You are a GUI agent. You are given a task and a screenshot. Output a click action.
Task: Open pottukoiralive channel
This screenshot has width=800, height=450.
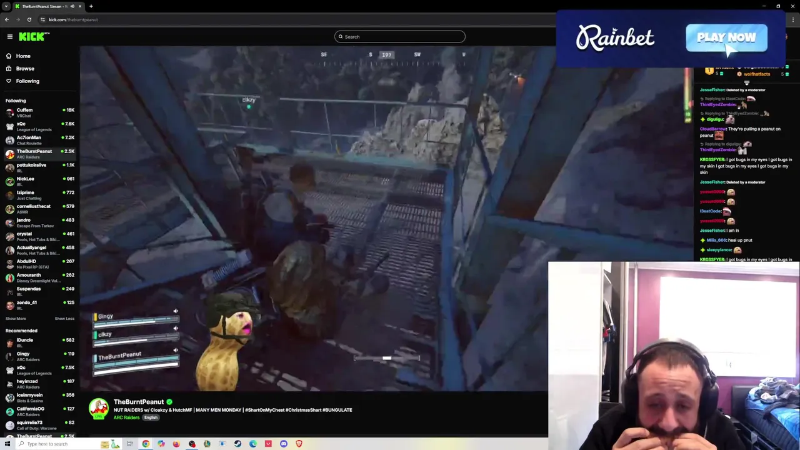click(39, 168)
